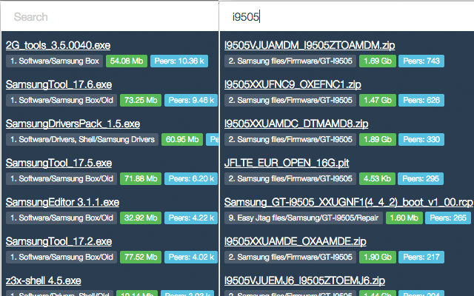
Task: Click the Software/Drivers, Shell/Samsung Drivers tag
Action: [82, 140]
